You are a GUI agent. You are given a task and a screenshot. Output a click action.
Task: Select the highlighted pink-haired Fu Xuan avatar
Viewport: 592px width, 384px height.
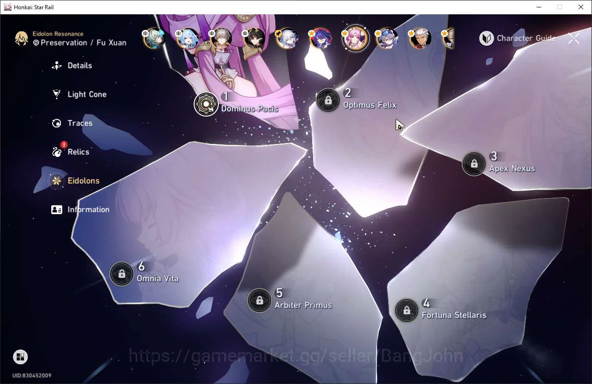355,38
